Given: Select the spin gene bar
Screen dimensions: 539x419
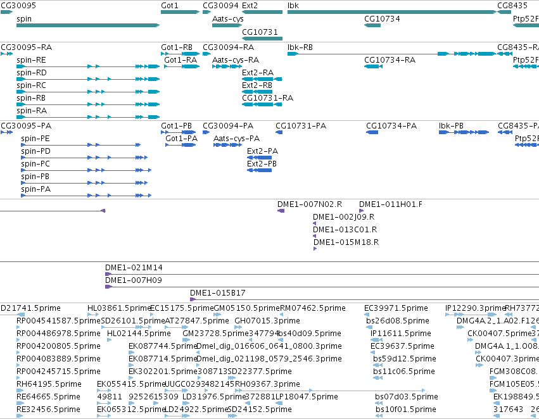Looking at the screenshot, I should click(x=88, y=25).
